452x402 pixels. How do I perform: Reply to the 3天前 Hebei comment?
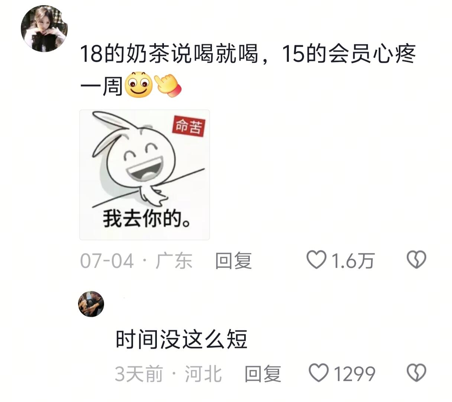click(263, 374)
